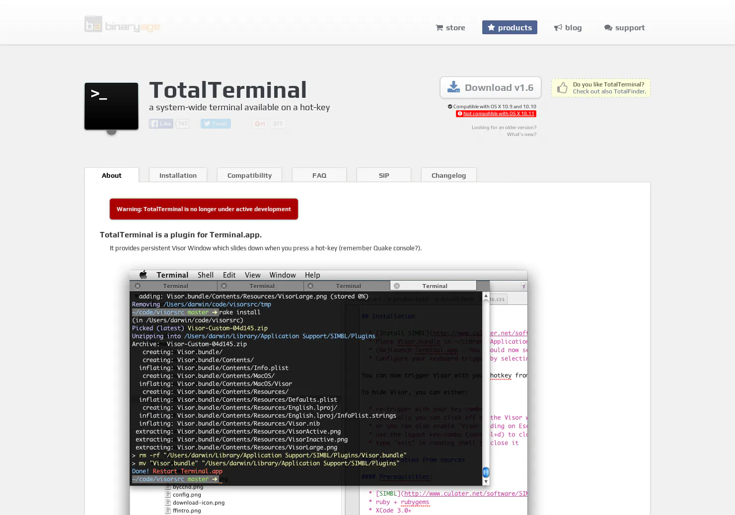Click the TotalTerminal heading
Screen dimensions: 735x515
tap(228, 90)
